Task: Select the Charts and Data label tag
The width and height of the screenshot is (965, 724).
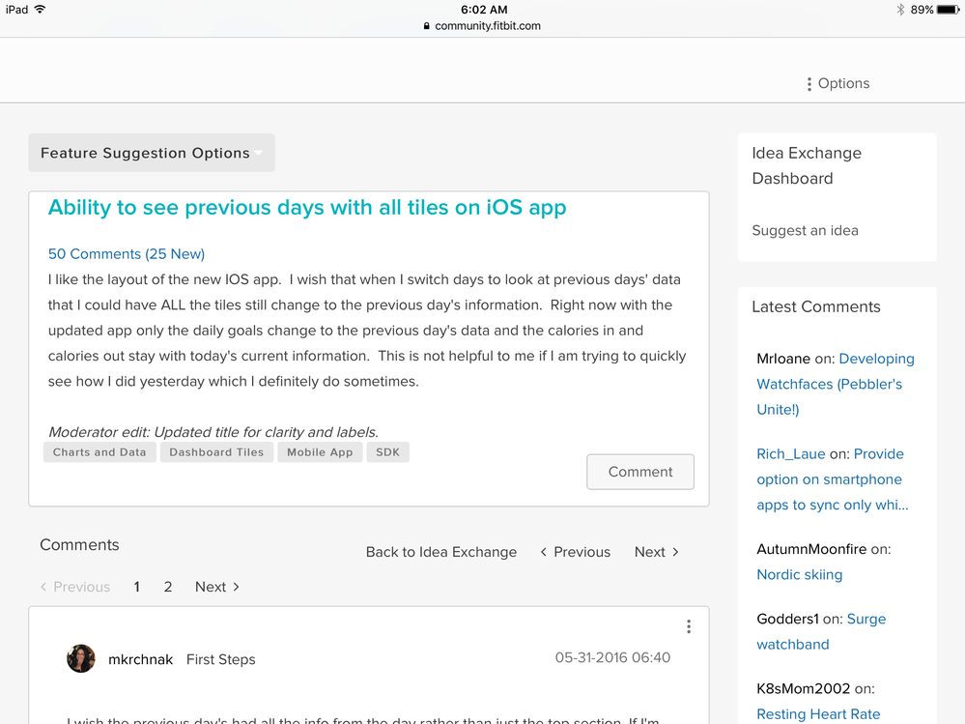Action: (99, 451)
